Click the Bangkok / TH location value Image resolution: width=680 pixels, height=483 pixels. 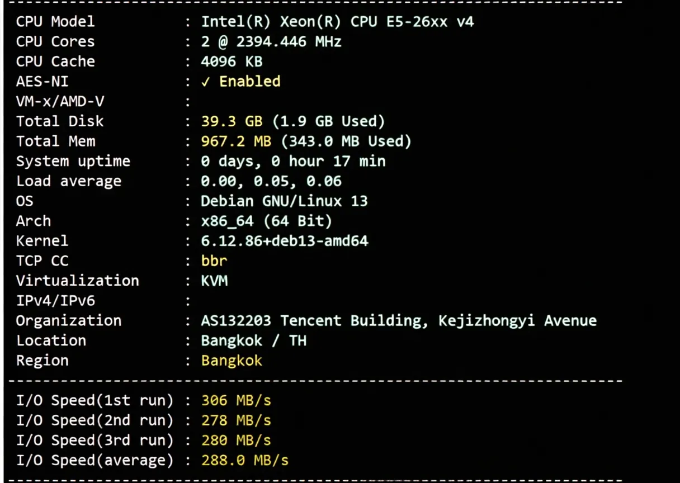[254, 340]
